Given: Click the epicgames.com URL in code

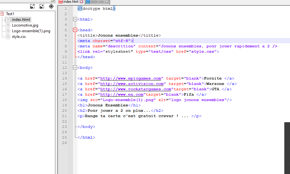Looking at the screenshot, I should point(131,79).
